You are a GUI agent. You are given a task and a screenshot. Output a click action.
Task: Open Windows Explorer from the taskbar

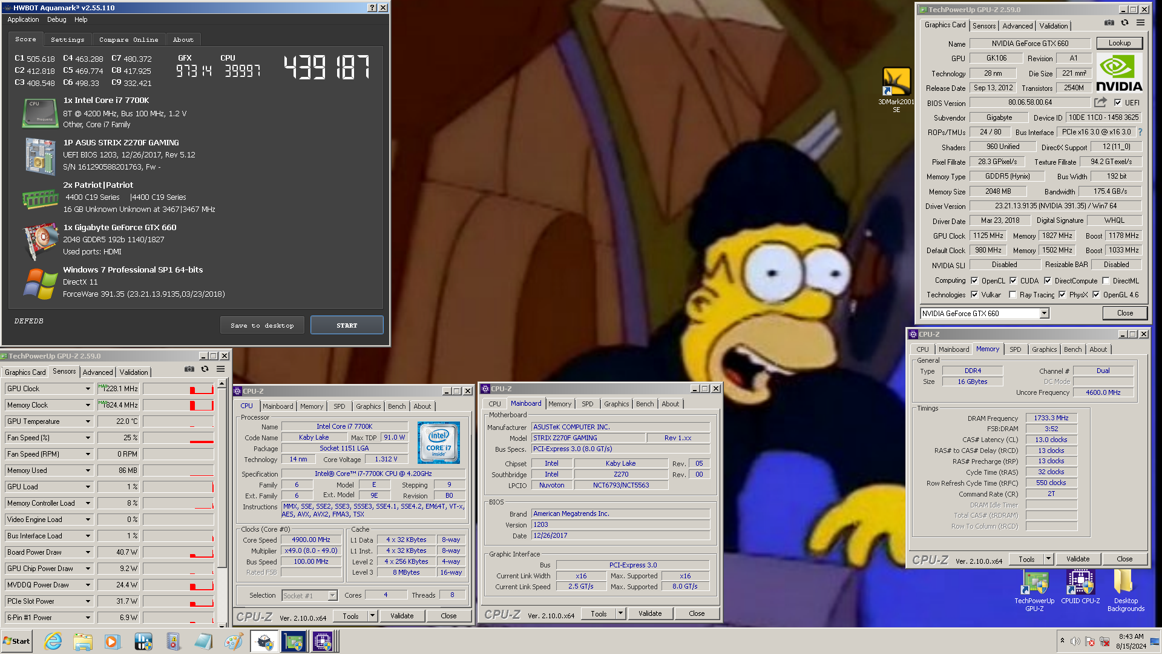pyautogui.click(x=83, y=641)
